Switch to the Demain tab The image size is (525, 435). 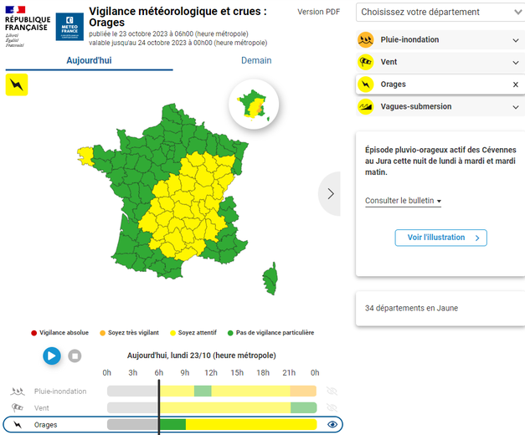coord(256,60)
